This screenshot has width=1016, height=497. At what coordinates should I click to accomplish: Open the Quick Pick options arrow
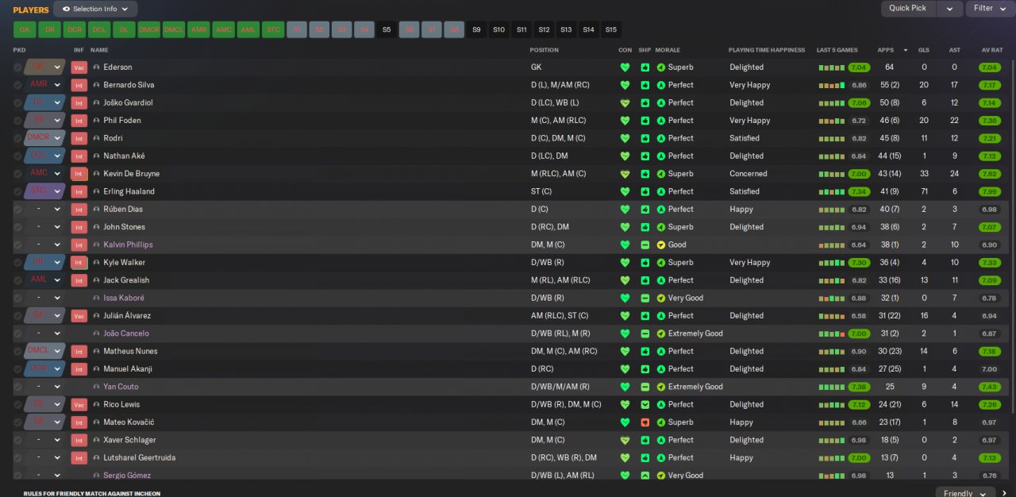coord(949,8)
